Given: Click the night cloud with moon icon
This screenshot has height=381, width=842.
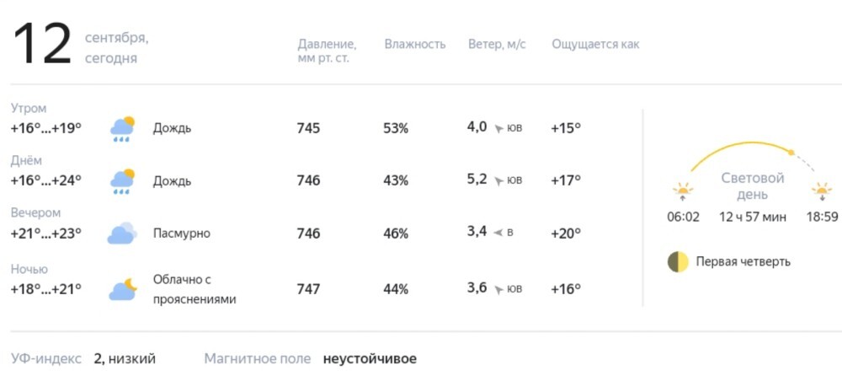Looking at the screenshot, I should click(123, 289).
